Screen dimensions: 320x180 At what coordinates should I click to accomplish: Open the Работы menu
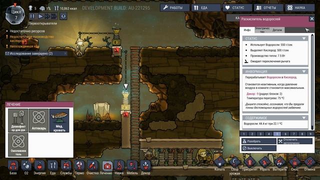[x=174, y=8]
